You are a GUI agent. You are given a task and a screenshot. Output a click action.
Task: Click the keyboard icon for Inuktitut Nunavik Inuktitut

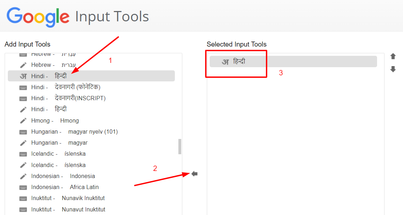pos(23,198)
